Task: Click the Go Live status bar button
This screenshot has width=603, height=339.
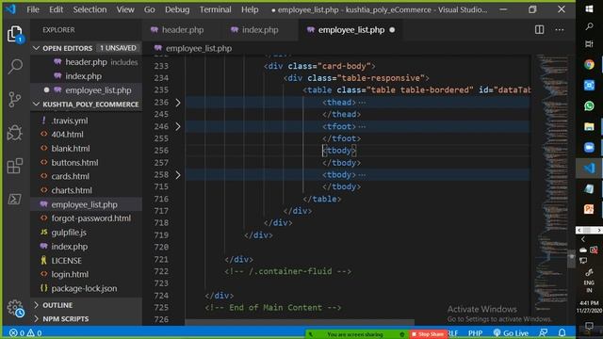Action: pos(511,332)
